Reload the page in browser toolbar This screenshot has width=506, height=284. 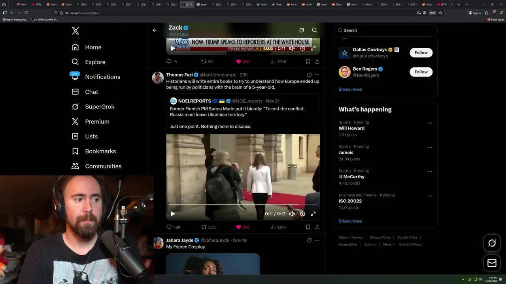(x=26, y=13)
